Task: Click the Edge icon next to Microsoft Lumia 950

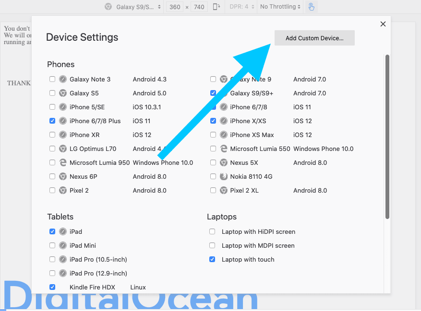Action: pos(63,162)
